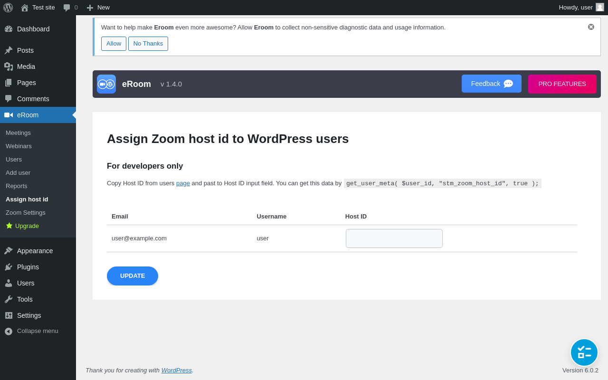The image size is (608, 380).
Task: Open Meetings submenu item
Action: pyautogui.click(x=18, y=133)
